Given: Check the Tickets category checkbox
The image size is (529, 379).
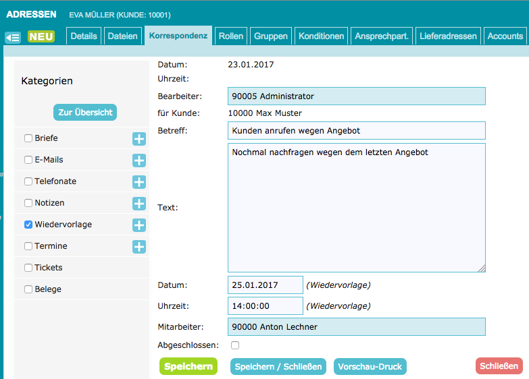Looking at the screenshot, I should (x=28, y=268).
